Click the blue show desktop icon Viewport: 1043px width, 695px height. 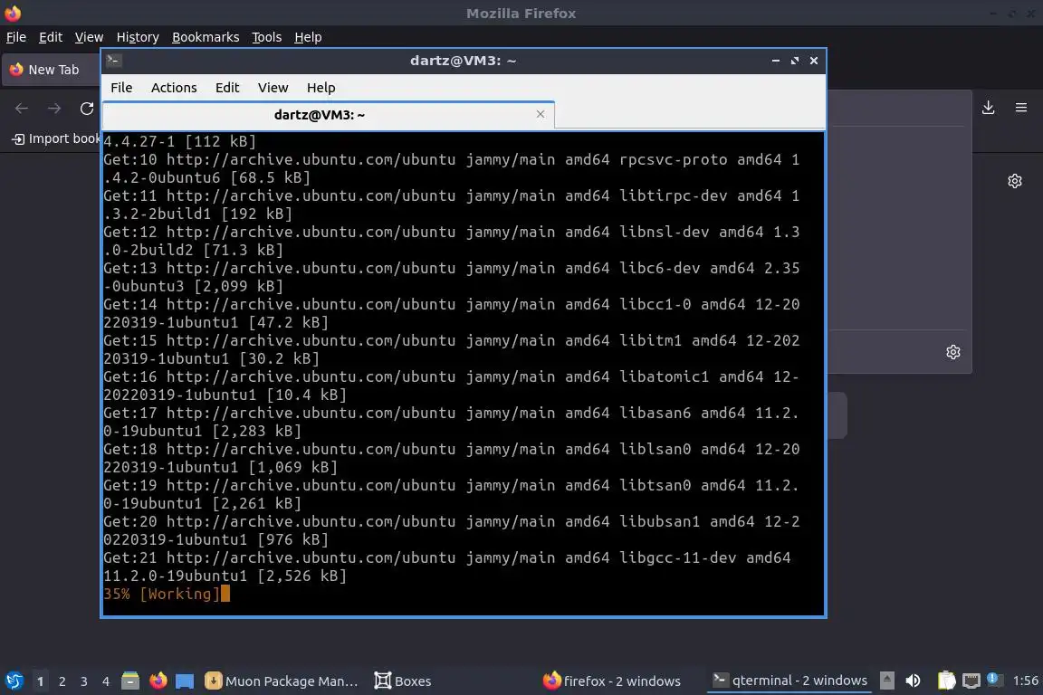click(x=185, y=681)
